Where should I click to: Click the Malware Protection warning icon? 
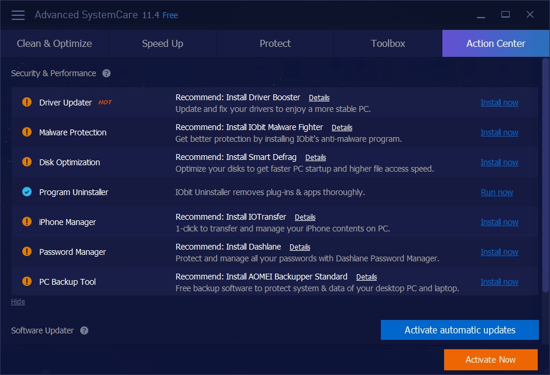click(x=27, y=132)
